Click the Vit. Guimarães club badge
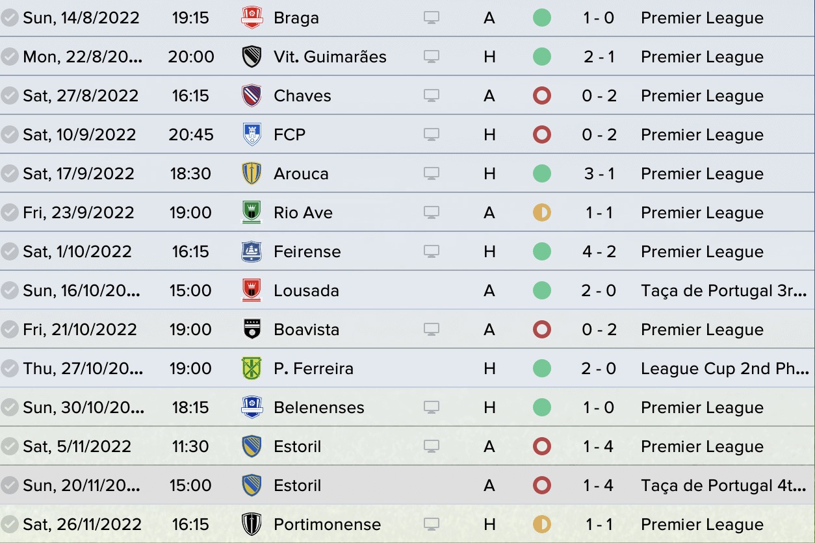This screenshot has height=543, width=815. click(x=252, y=57)
